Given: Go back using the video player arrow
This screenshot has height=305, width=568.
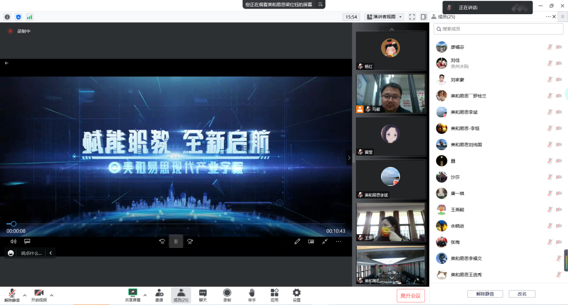Looking at the screenshot, I should pyautogui.click(x=7, y=63).
